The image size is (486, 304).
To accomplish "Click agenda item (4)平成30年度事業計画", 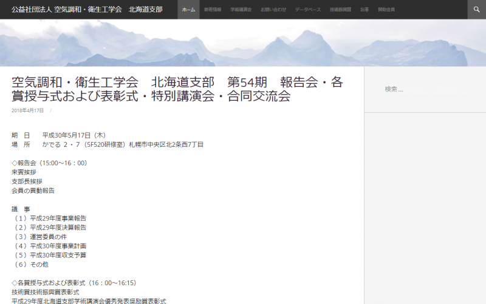I will coord(49,246).
